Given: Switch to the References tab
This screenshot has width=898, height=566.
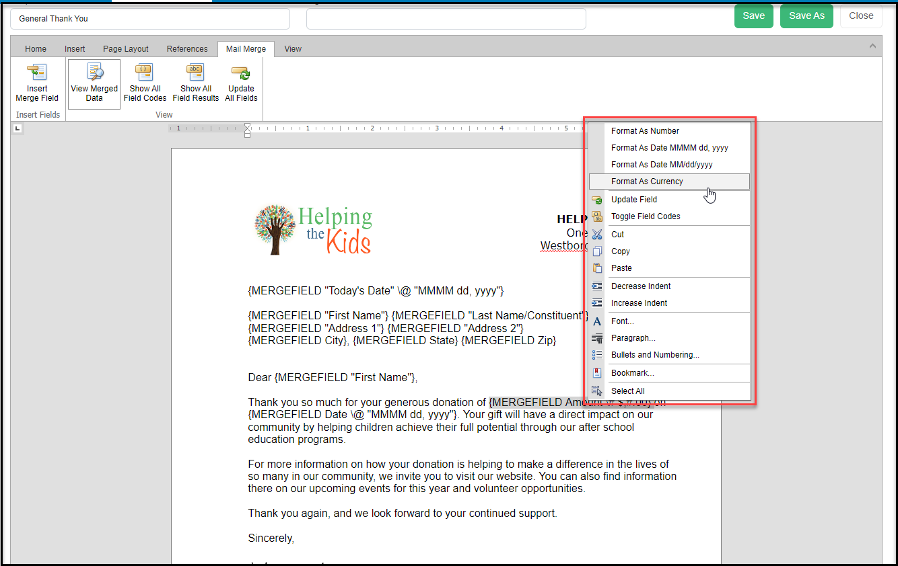Looking at the screenshot, I should (x=187, y=49).
